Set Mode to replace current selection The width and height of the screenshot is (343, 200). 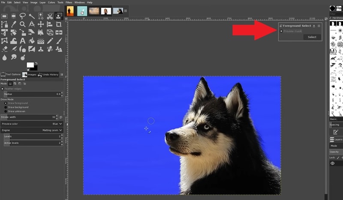(x=10, y=84)
